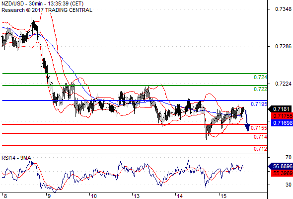
Task: Click date label 10 on time axis
Action: click(94, 196)
